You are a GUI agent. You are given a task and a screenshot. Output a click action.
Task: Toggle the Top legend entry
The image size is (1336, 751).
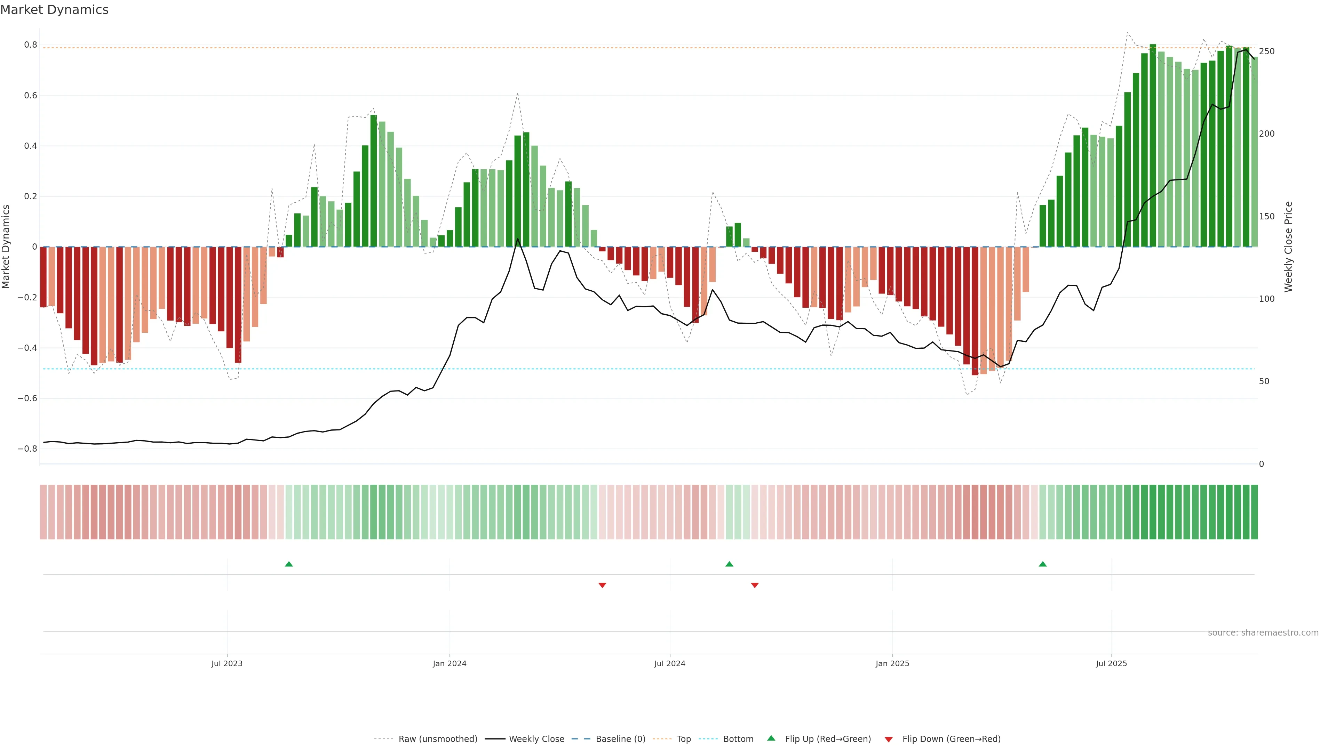click(684, 739)
